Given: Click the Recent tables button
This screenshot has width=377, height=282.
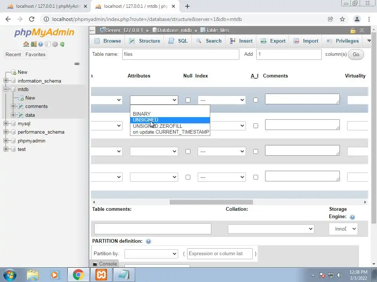Looking at the screenshot, I should point(13,54).
